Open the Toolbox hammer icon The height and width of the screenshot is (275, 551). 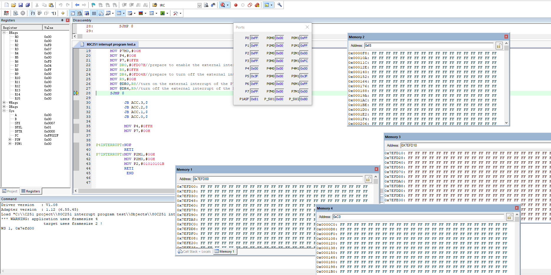pyautogui.click(x=176, y=13)
